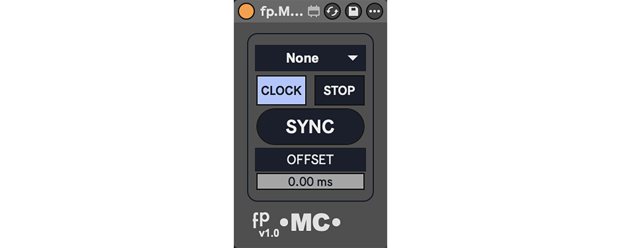This screenshot has height=248, width=621.
Task: Click the SYNC button
Action: click(x=310, y=126)
